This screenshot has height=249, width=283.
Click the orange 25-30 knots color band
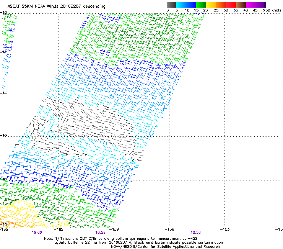221,5
